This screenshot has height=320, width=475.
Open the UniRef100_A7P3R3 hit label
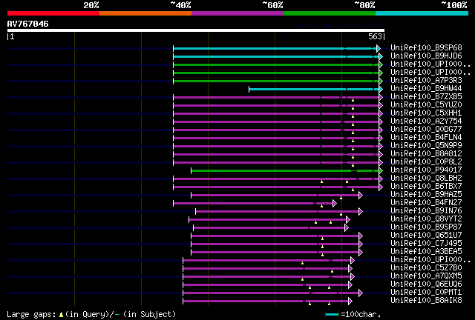(426, 81)
